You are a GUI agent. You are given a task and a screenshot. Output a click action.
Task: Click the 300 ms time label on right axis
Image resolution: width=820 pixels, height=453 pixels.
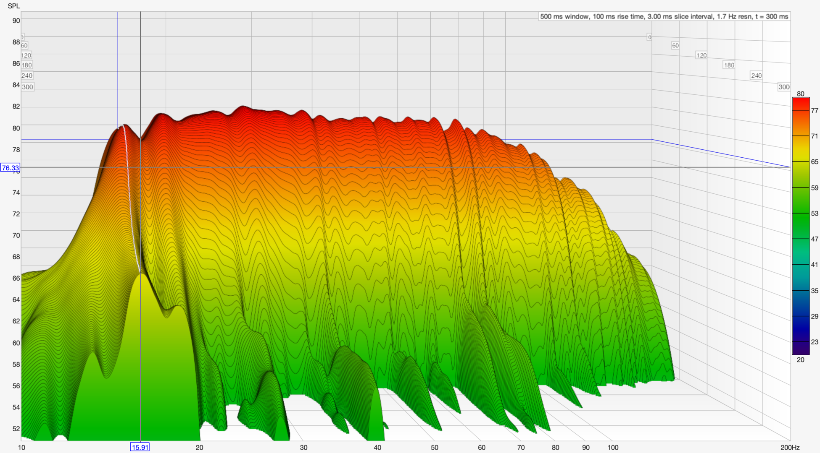point(783,87)
